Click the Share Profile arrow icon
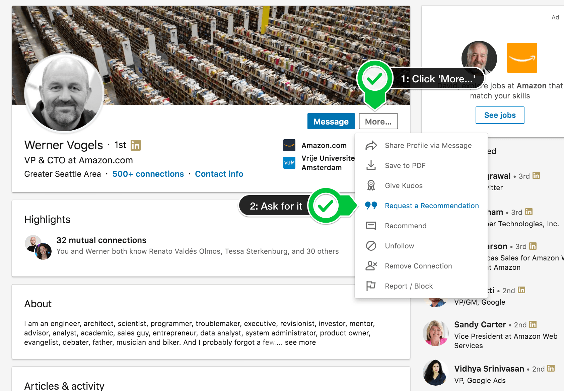 click(371, 146)
